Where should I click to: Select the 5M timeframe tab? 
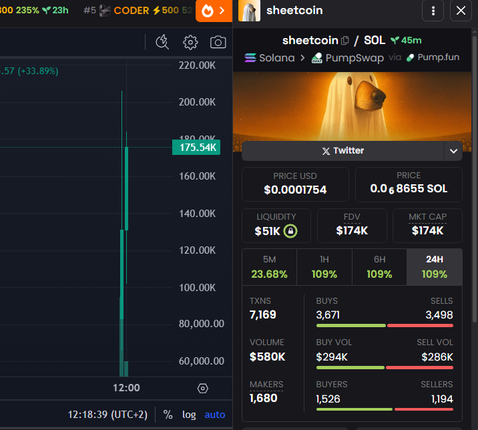pyautogui.click(x=270, y=267)
